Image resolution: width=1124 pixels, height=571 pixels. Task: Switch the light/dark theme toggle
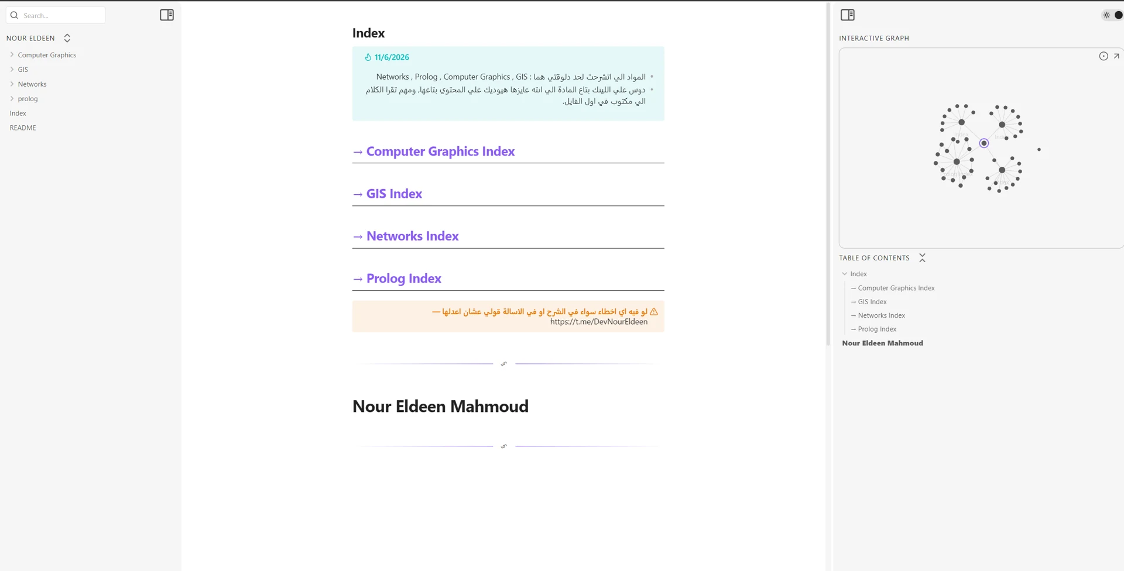(1112, 15)
